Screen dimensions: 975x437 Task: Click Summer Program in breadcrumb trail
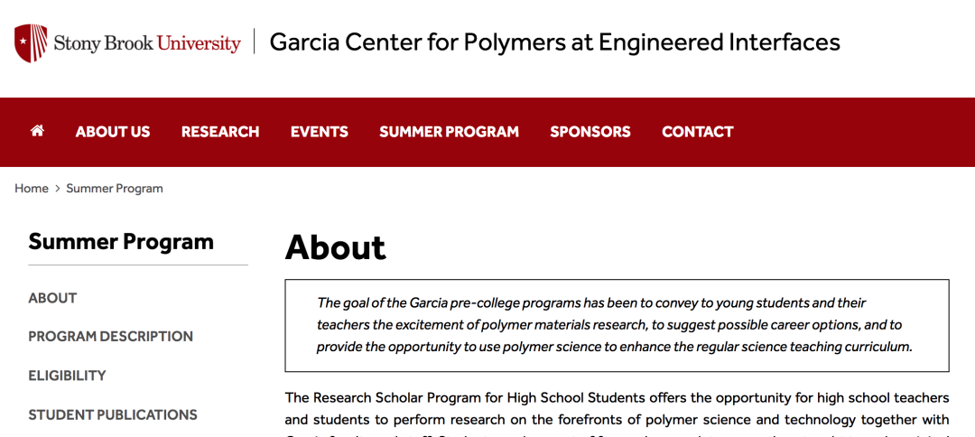pos(115,189)
